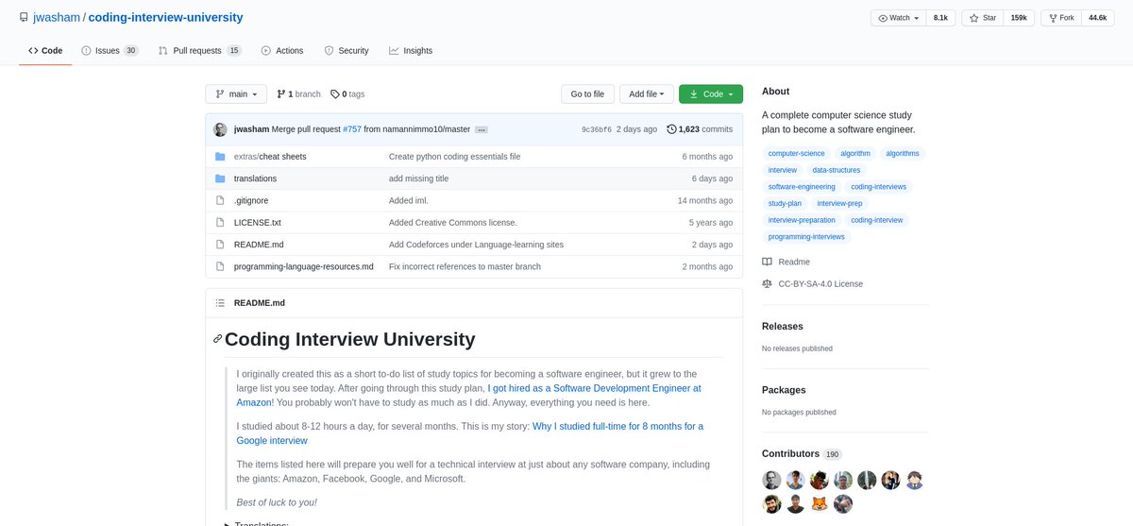Select the programming-interviews topic tag

coord(806,237)
